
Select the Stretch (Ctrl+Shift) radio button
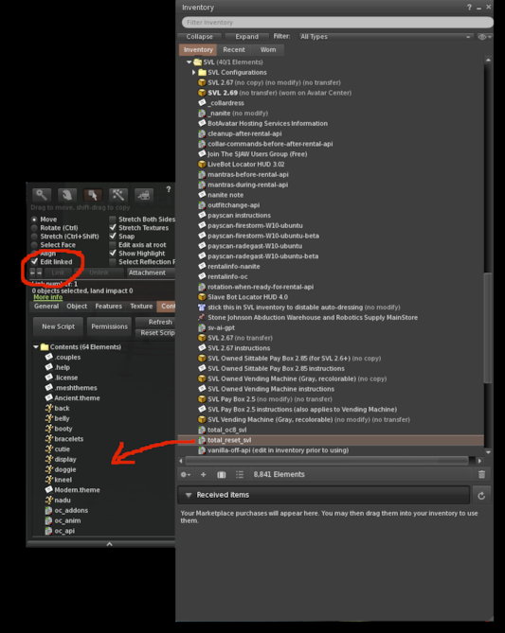pyautogui.click(x=34, y=237)
